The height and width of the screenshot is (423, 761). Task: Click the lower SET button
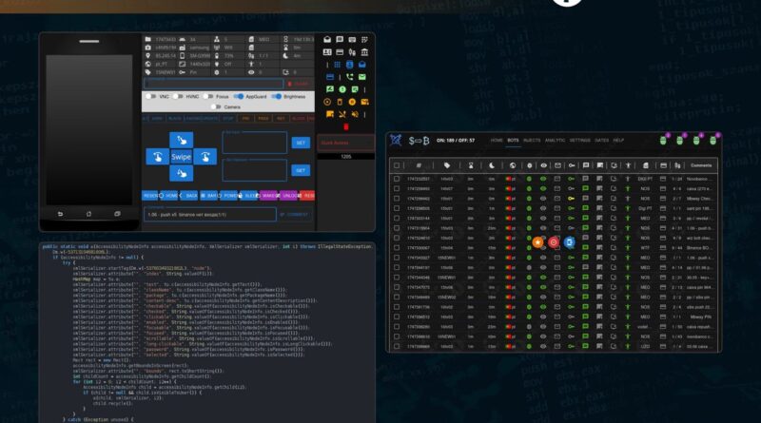point(301,170)
